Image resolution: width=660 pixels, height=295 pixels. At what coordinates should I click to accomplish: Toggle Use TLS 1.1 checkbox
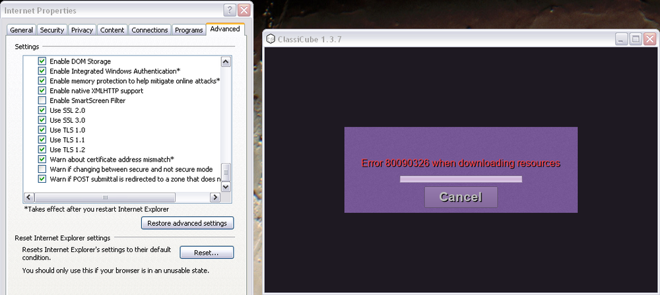click(42, 140)
